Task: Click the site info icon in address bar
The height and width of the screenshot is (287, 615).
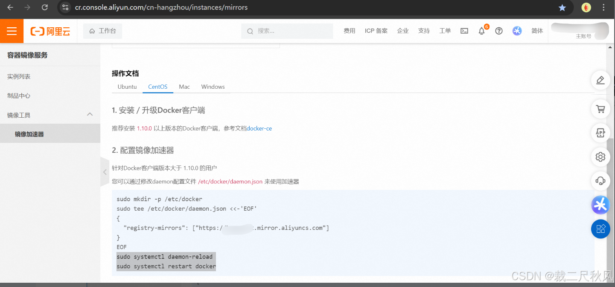Action: click(x=65, y=7)
